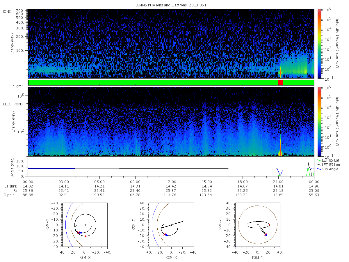Click the bright ion burst near 21:00
Image resolution: width=349 pixels, height=262 pixels.
point(280,72)
